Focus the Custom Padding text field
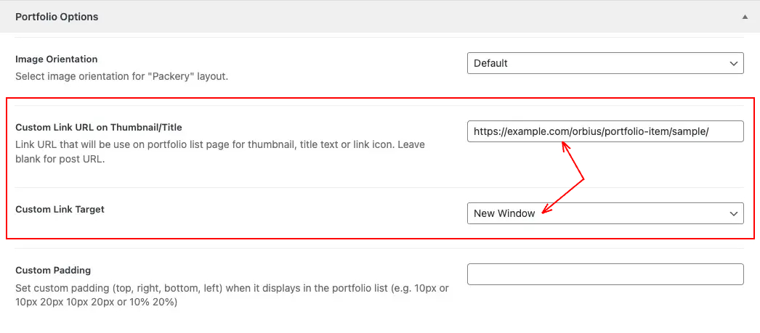Image resolution: width=760 pixels, height=333 pixels. tap(605, 274)
